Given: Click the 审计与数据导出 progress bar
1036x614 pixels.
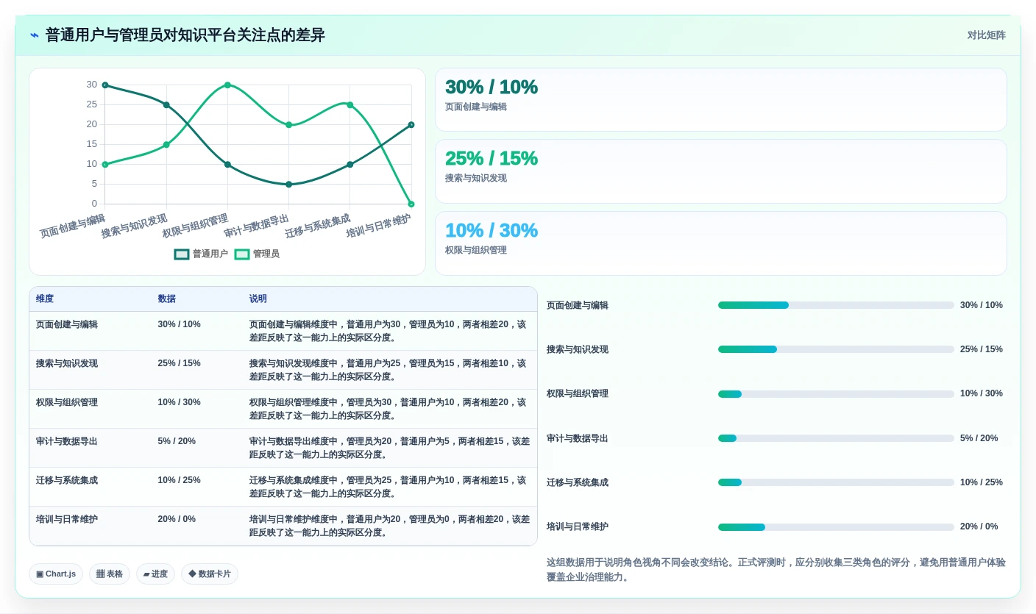Looking at the screenshot, I should (x=836, y=438).
